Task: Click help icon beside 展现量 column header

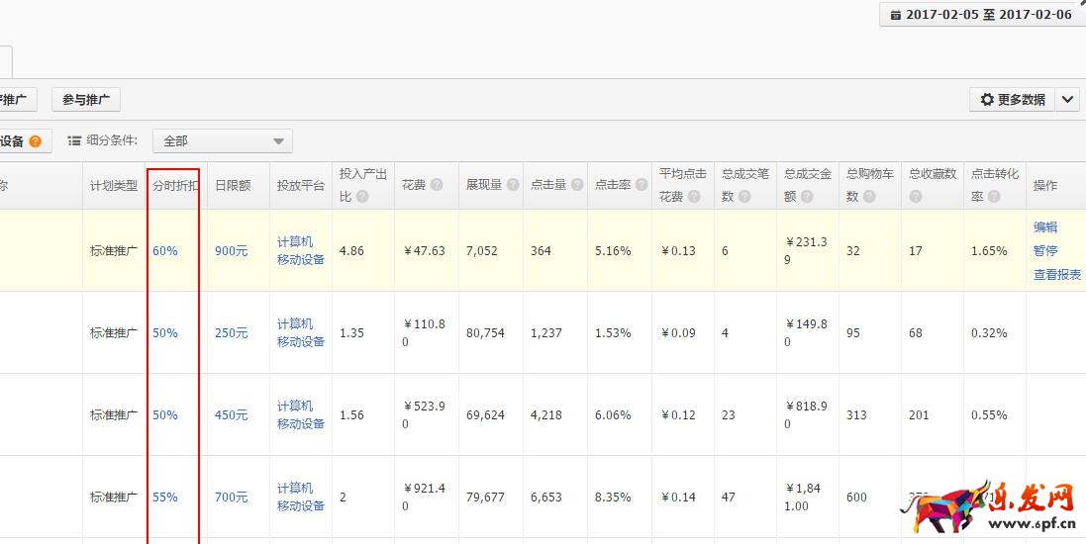Action: tap(513, 186)
